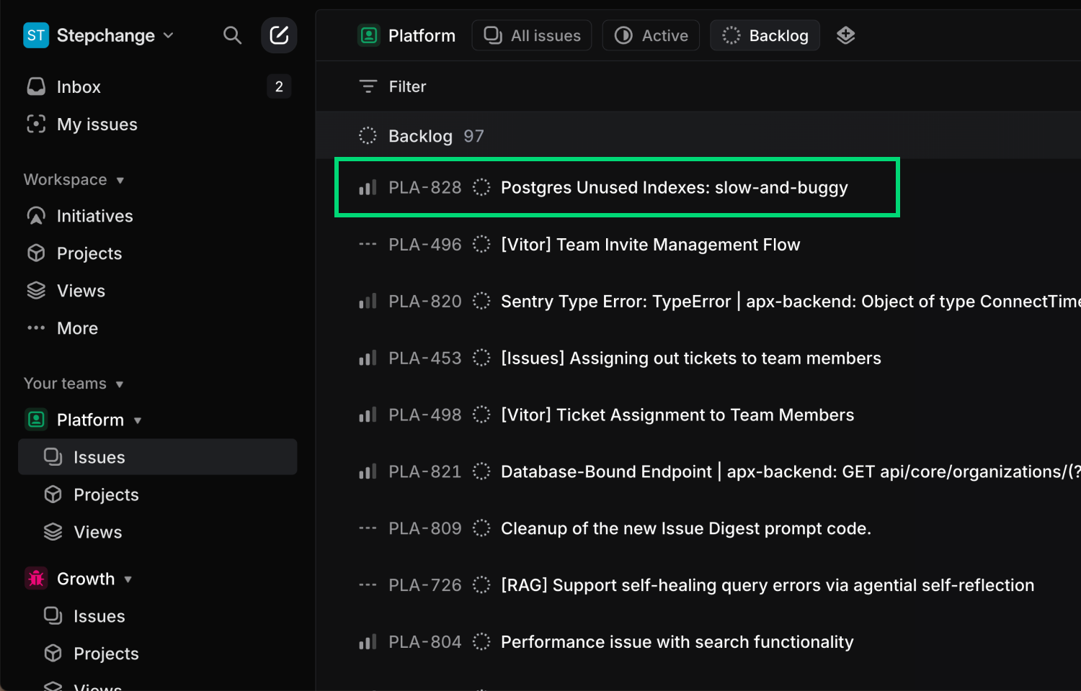Image resolution: width=1081 pixels, height=691 pixels.
Task: Open workspace Projects using the cube icon
Action: click(x=36, y=253)
